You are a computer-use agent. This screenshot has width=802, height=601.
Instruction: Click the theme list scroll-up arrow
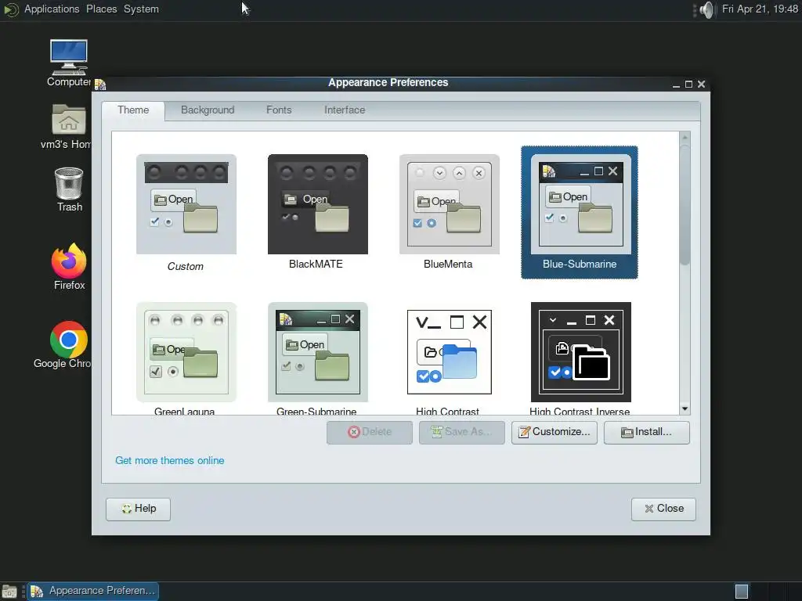[685, 137]
